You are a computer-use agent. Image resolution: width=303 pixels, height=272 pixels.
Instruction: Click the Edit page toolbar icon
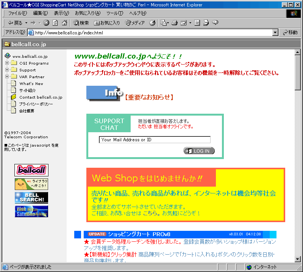[x=184, y=23]
